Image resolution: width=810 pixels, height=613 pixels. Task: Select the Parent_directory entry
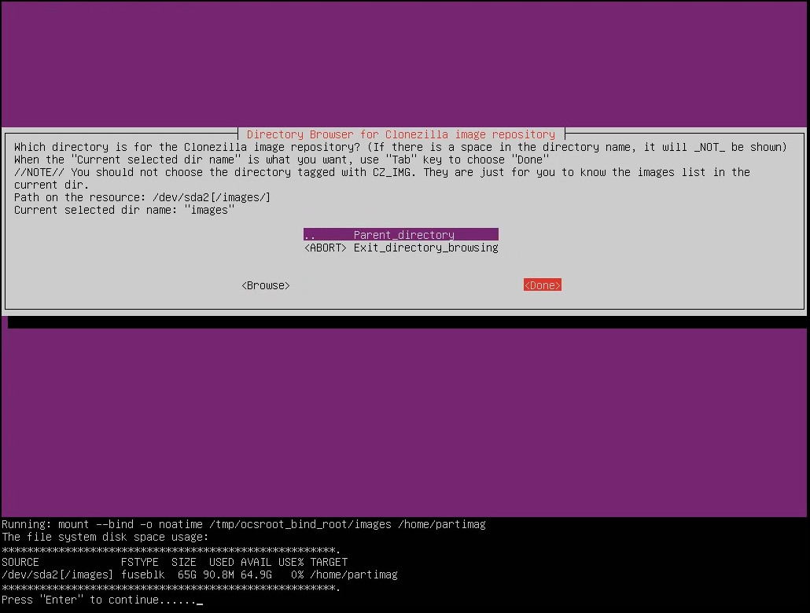click(x=403, y=235)
